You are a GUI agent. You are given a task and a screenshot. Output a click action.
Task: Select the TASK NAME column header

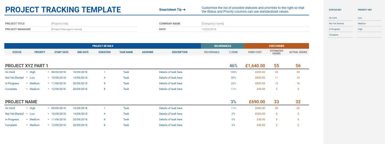click(126, 52)
